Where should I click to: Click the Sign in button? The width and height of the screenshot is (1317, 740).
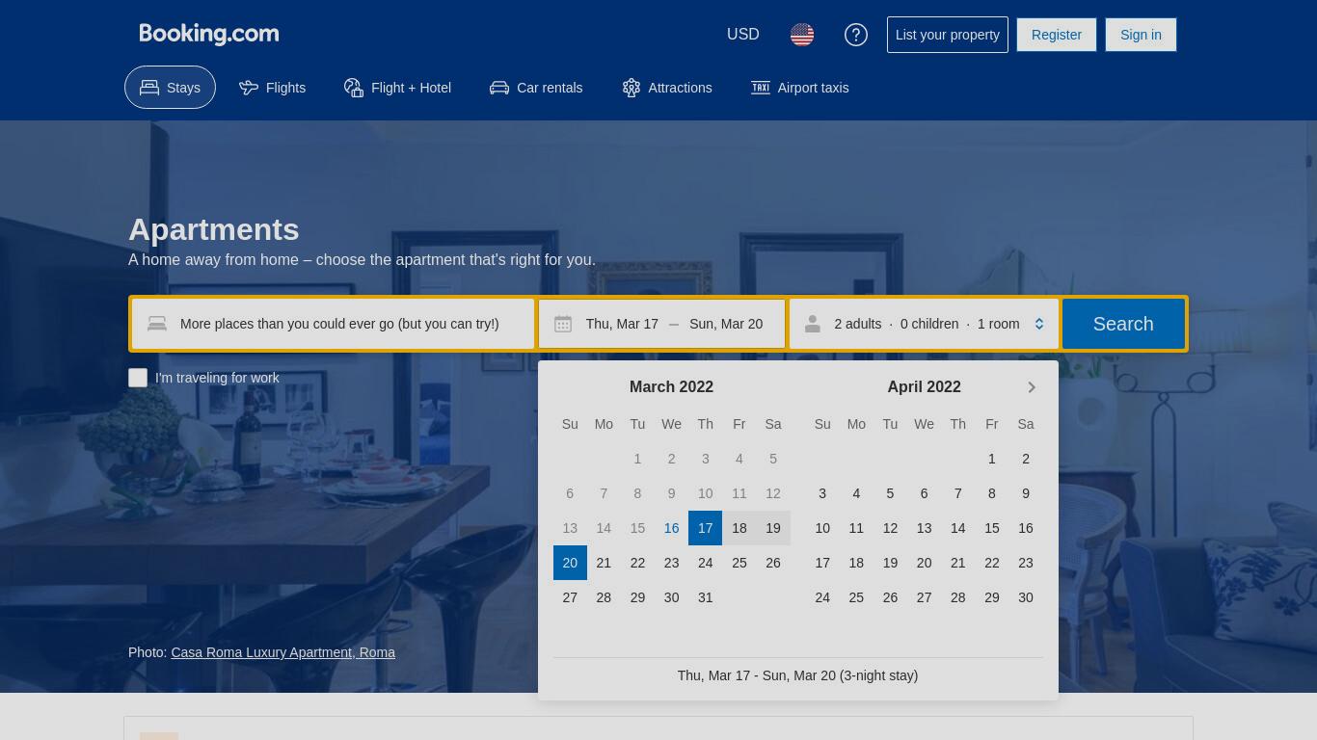pyautogui.click(x=1141, y=35)
